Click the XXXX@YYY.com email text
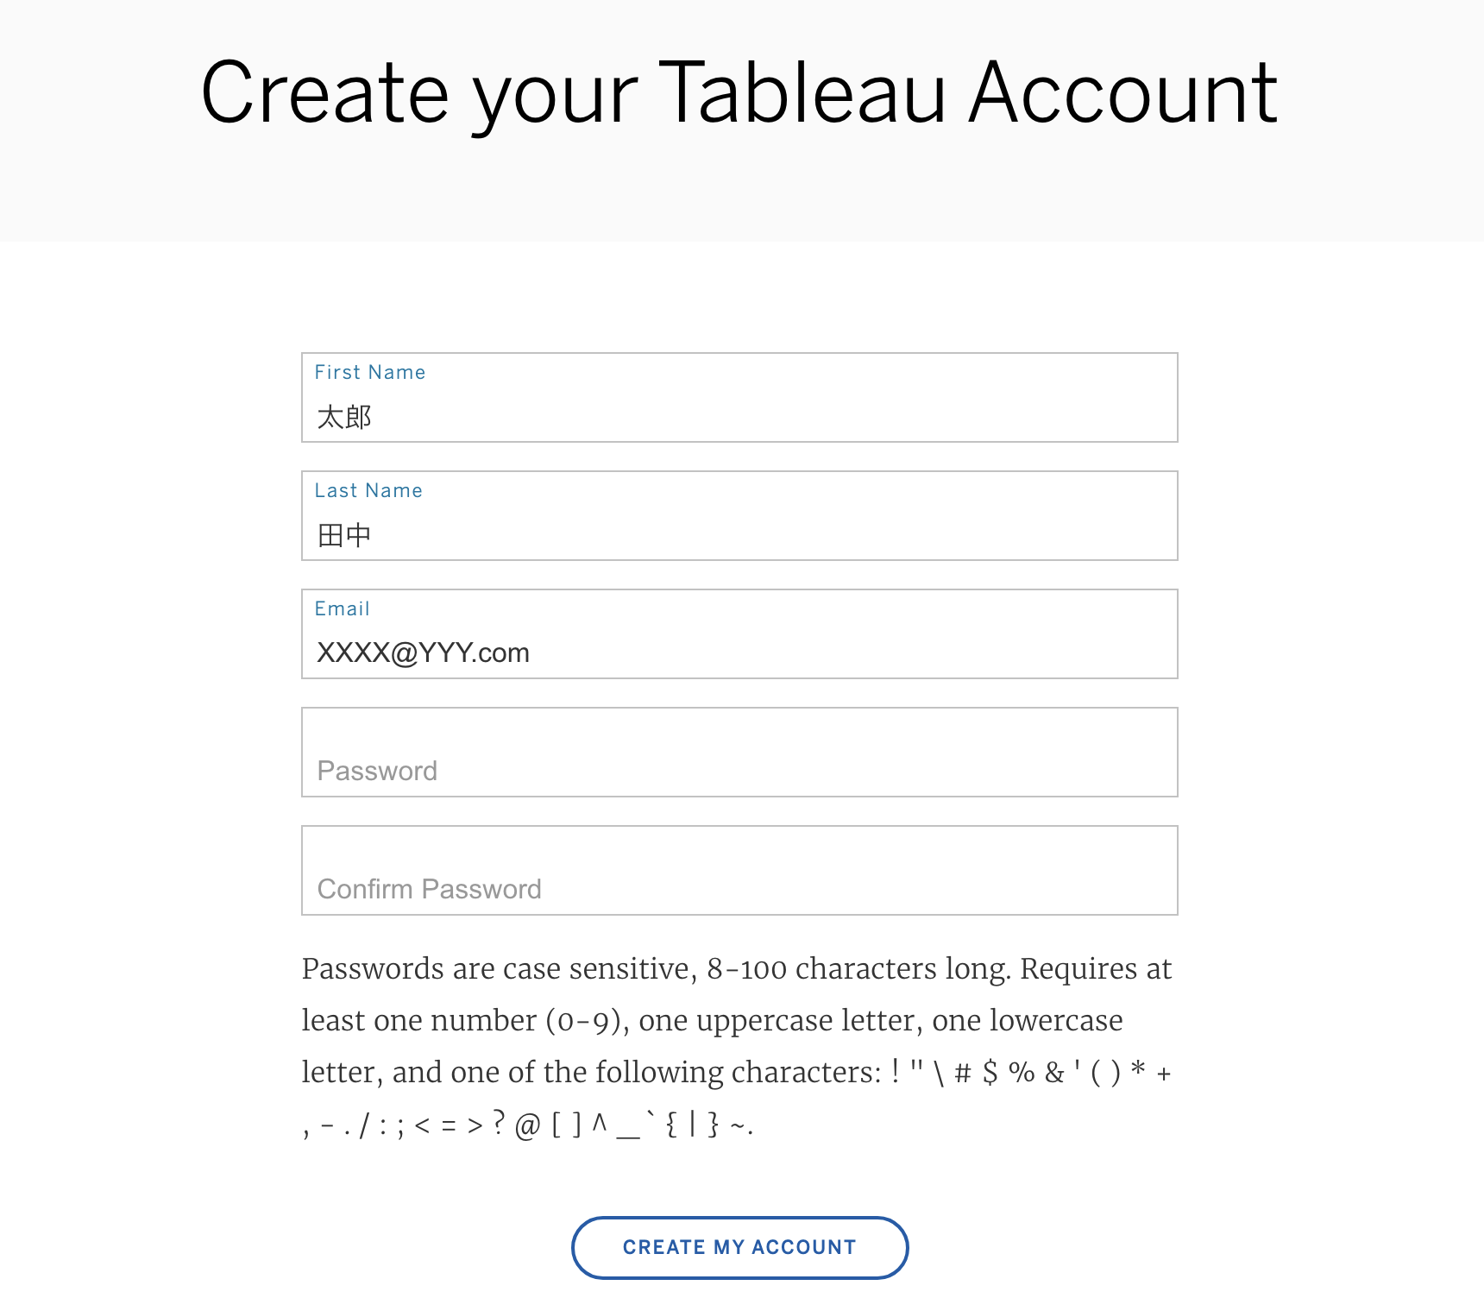Viewport: 1484px width, 1298px height. 423,653
